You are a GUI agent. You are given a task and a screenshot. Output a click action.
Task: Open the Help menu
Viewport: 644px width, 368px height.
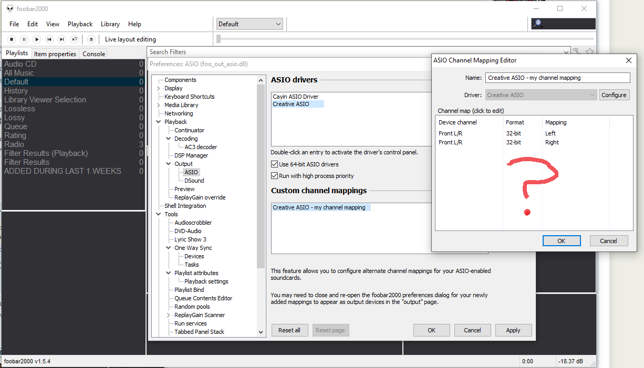pos(134,24)
